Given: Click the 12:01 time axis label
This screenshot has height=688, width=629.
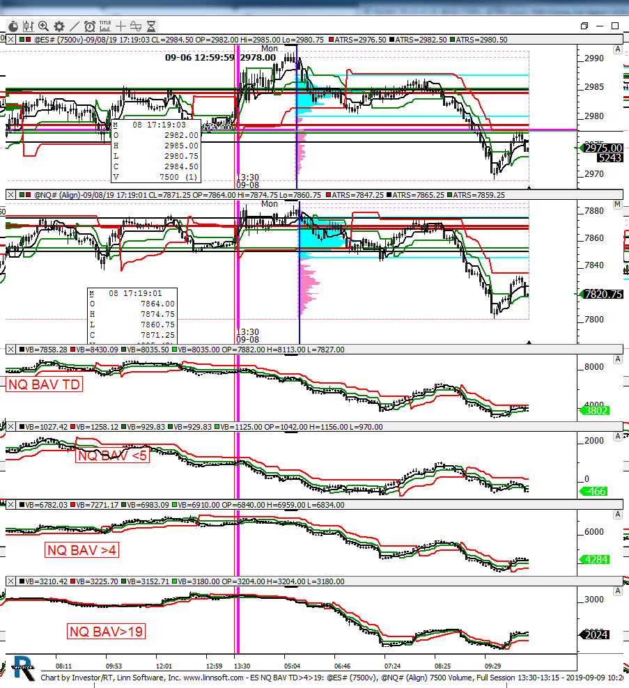Looking at the screenshot, I should [x=164, y=666].
